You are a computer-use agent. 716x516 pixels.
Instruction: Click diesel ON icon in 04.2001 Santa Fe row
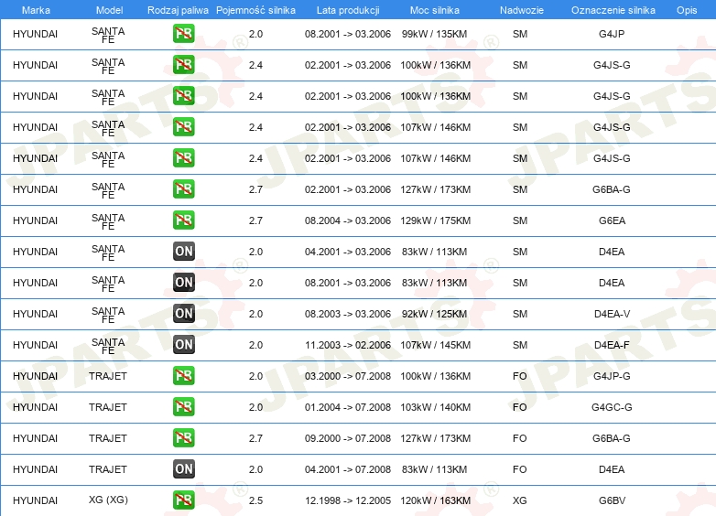pos(184,251)
